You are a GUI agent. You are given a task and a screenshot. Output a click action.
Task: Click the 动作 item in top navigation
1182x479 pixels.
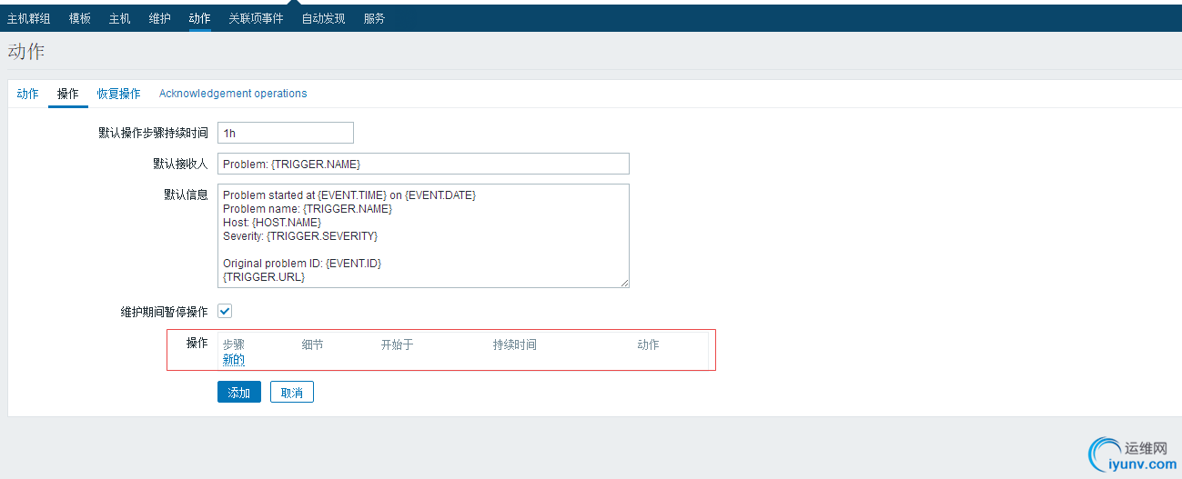(199, 18)
